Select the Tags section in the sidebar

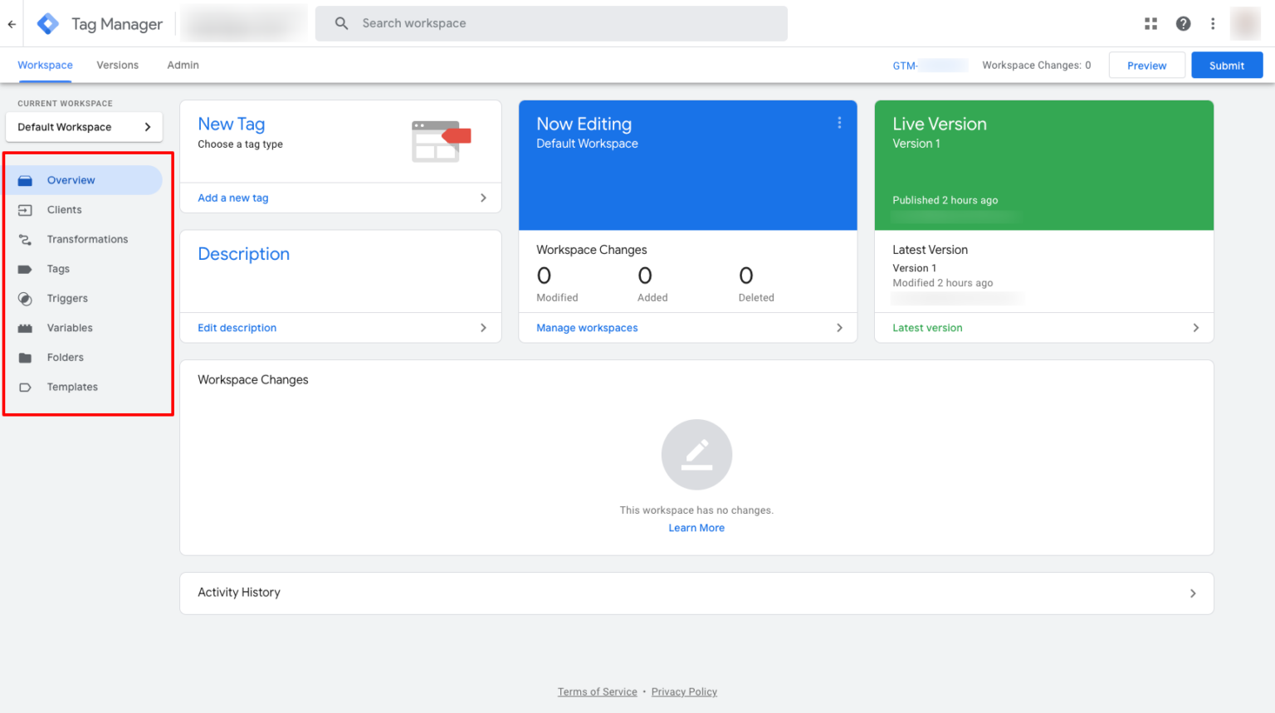[x=58, y=268]
